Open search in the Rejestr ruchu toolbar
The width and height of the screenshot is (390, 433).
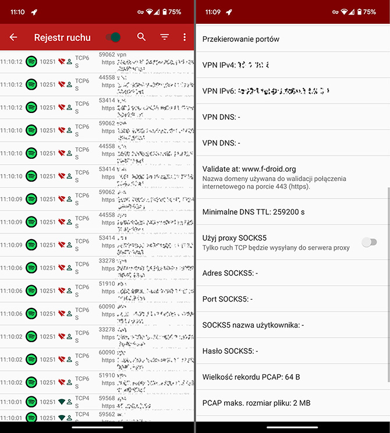pyautogui.click(x=141, y=37)
